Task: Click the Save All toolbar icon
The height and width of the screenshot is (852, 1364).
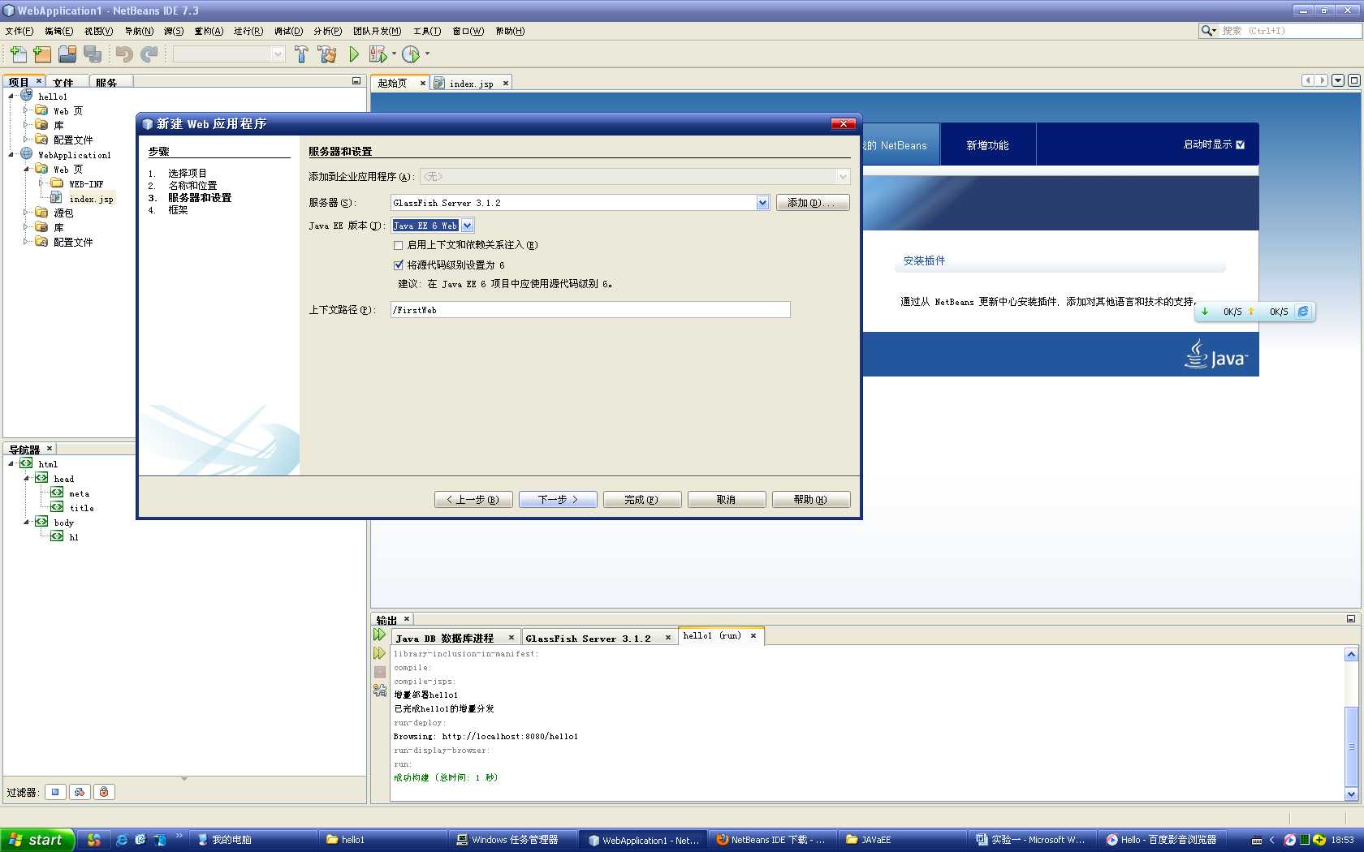Action: 93,54
